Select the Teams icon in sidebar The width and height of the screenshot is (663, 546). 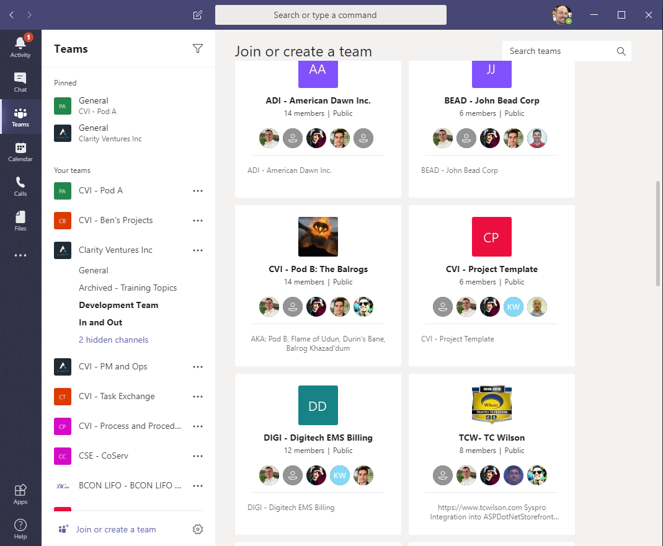(20, 117)
